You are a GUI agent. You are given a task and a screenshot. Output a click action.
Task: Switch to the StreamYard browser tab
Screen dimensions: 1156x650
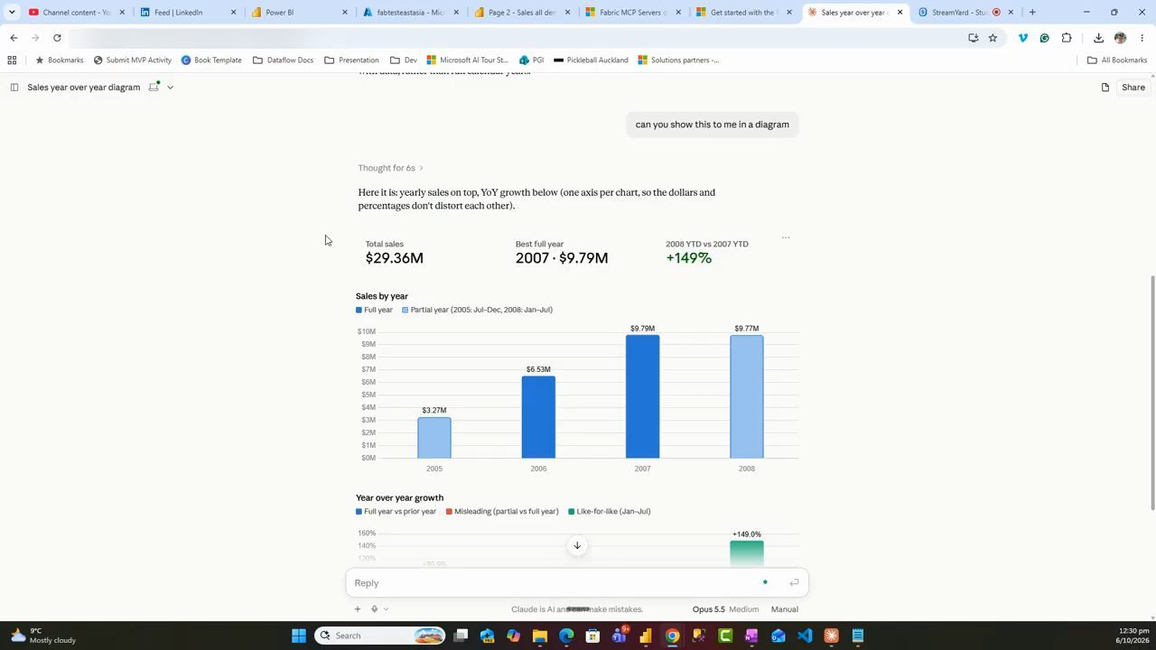coord(965,13)
